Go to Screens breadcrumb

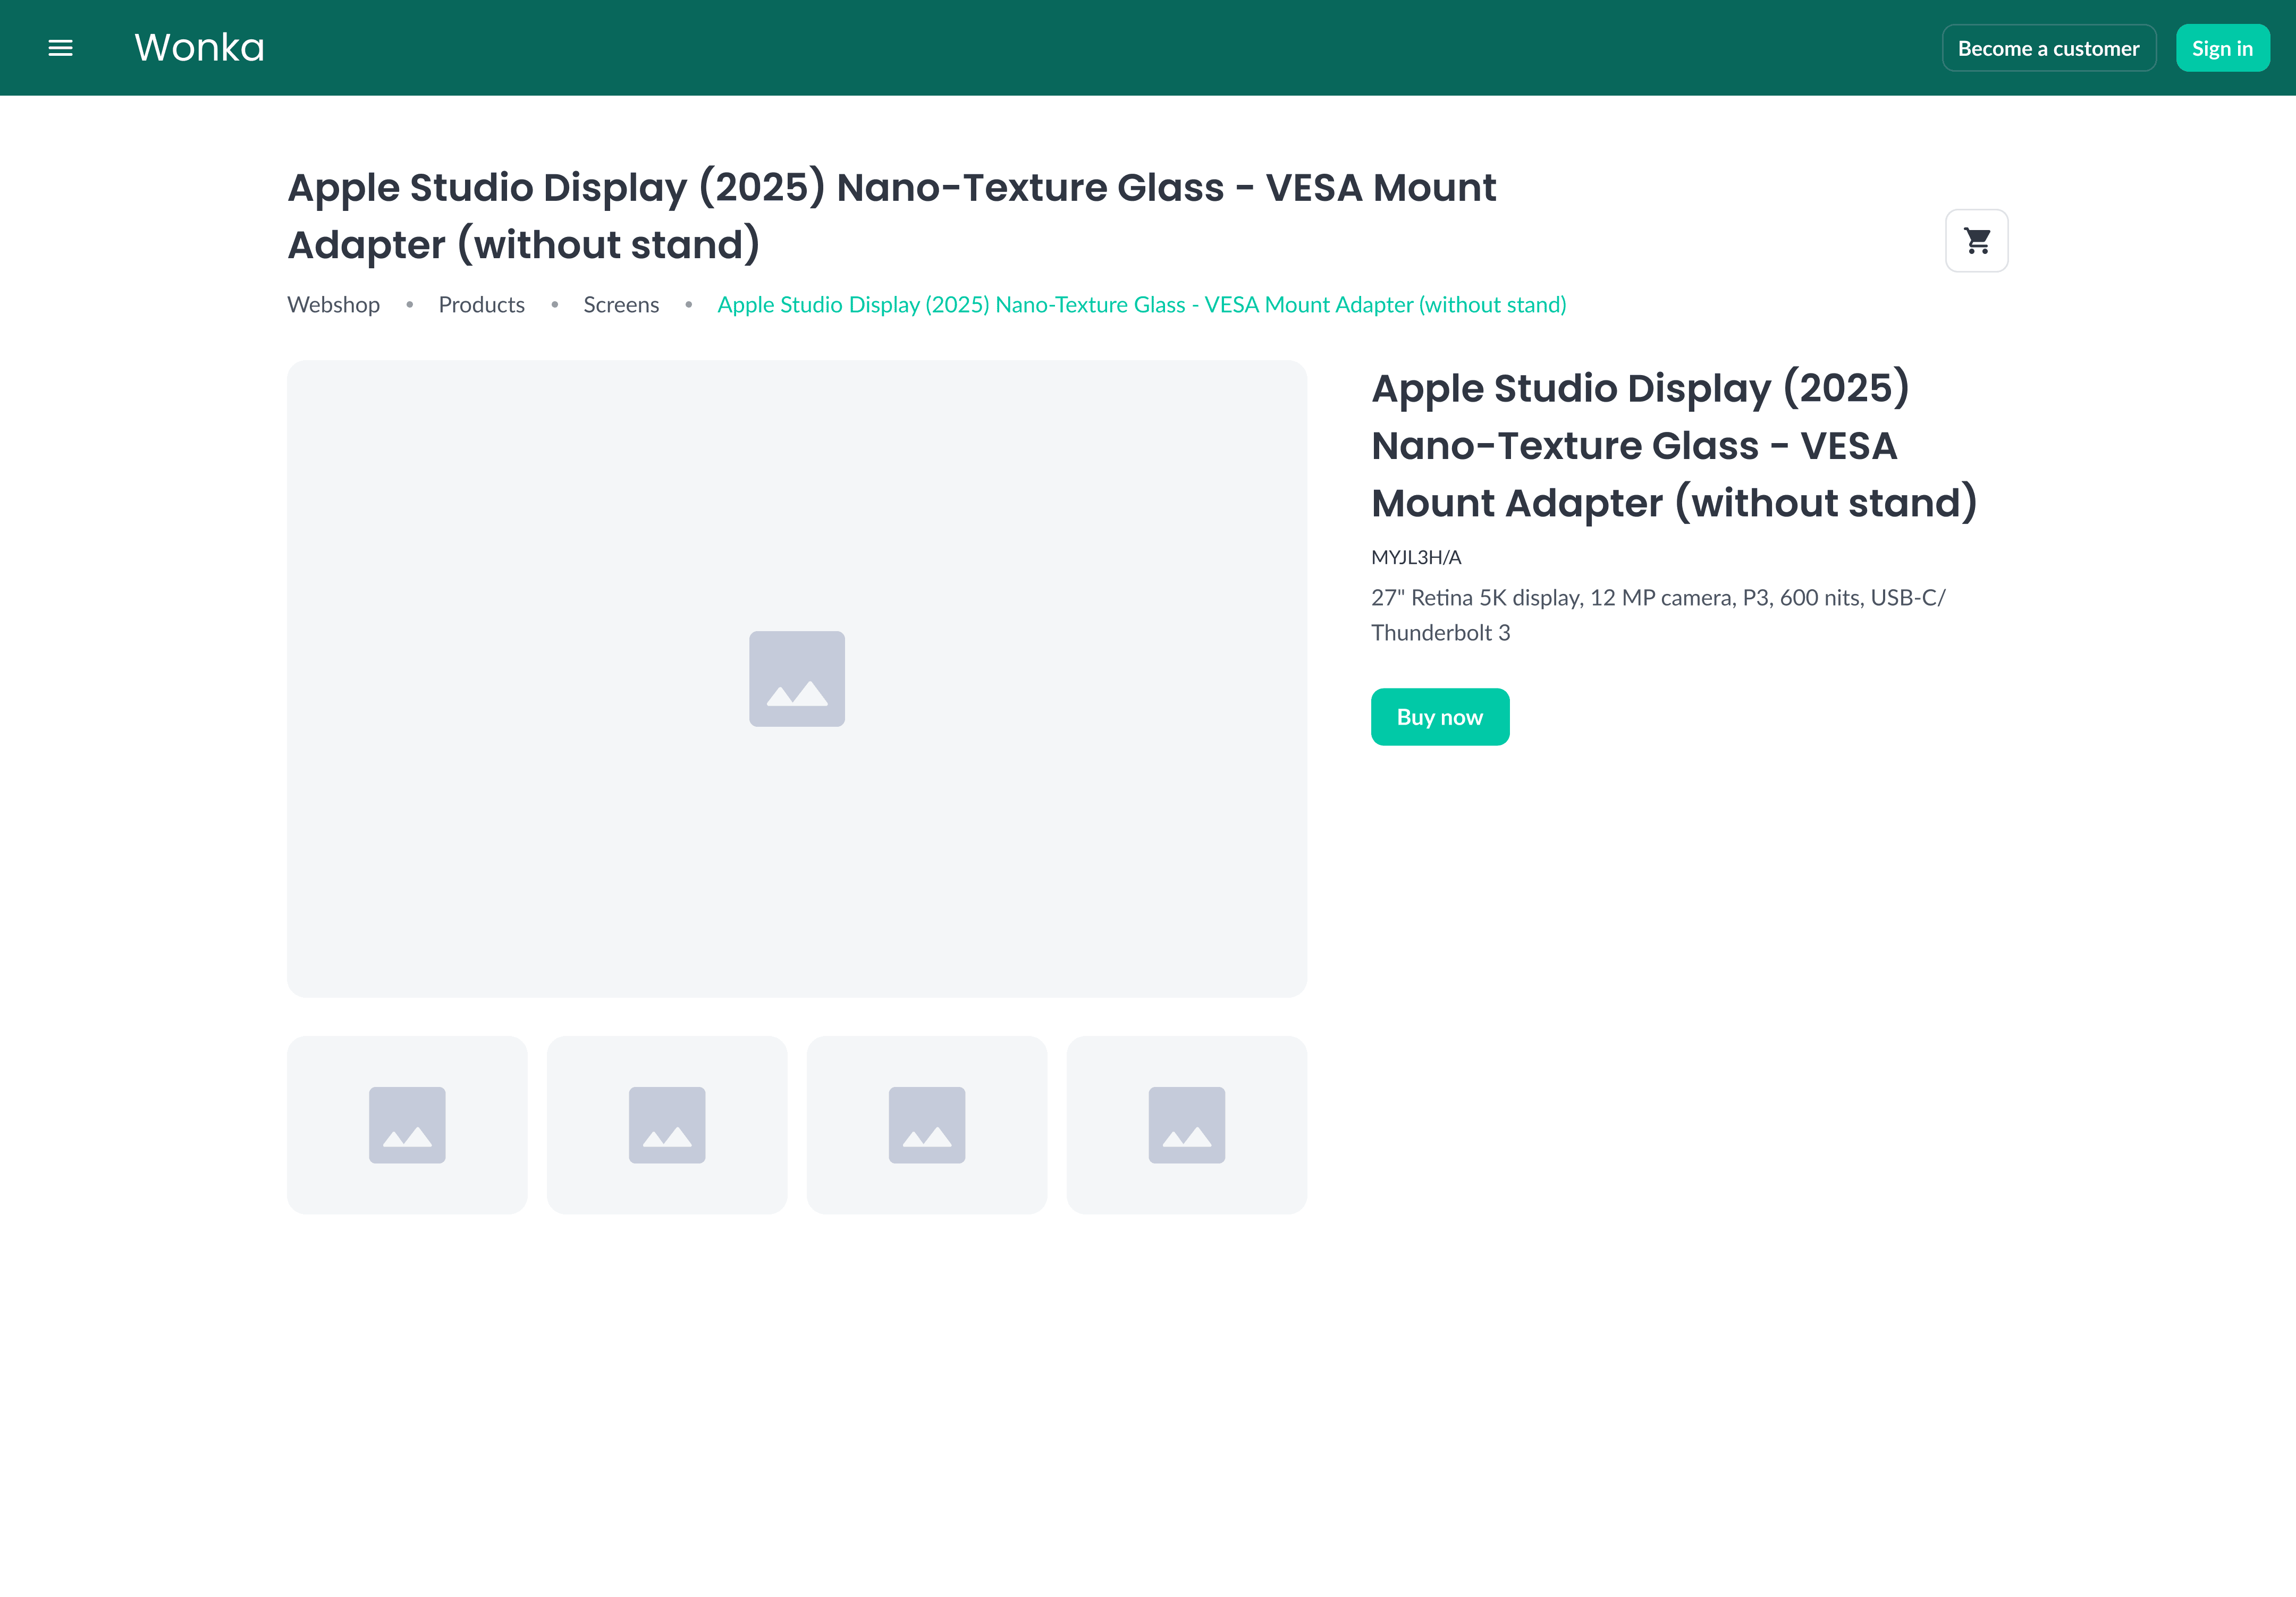pos(621,305)
